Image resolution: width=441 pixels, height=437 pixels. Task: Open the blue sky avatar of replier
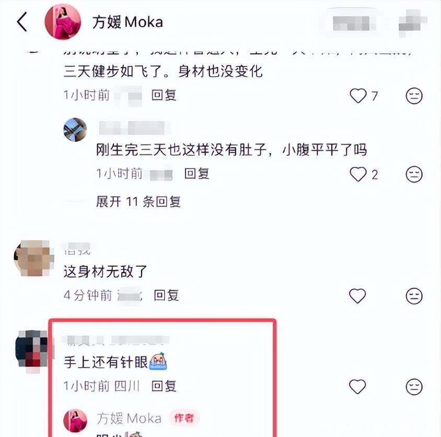[75, 130]
